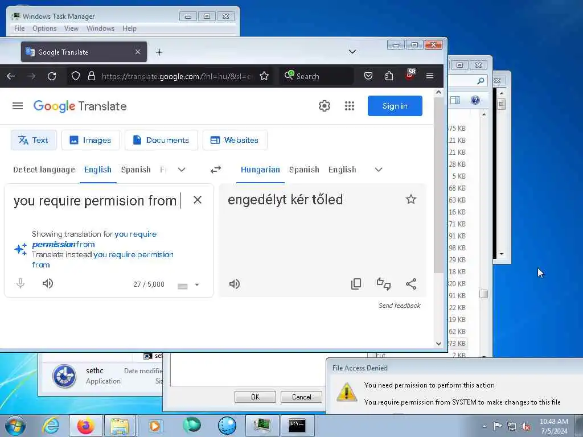Open Task Manager View menu
583x437 pixels.
(x=71, y=28)
